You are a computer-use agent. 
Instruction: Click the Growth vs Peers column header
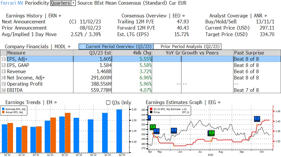click(207, 53)
